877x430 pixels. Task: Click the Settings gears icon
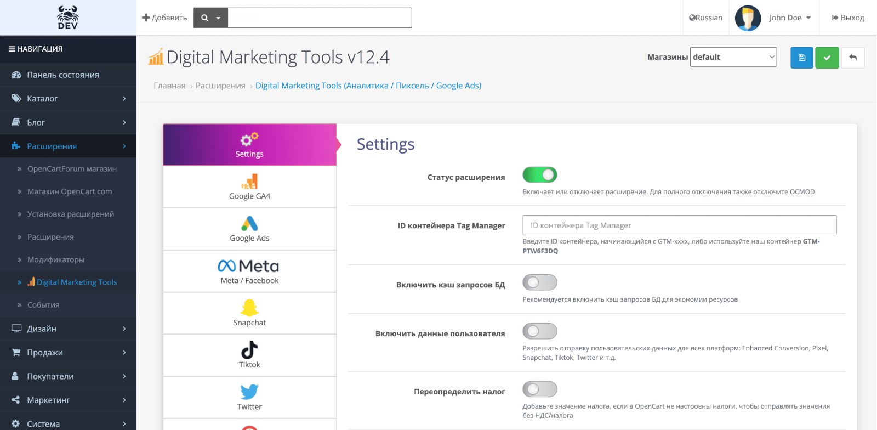tap(249, 139)
